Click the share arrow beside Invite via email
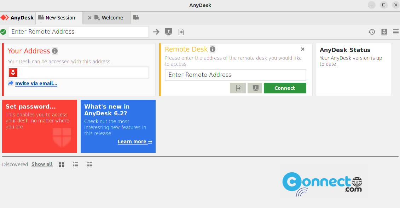400x208 pixels. click(11, 83)
